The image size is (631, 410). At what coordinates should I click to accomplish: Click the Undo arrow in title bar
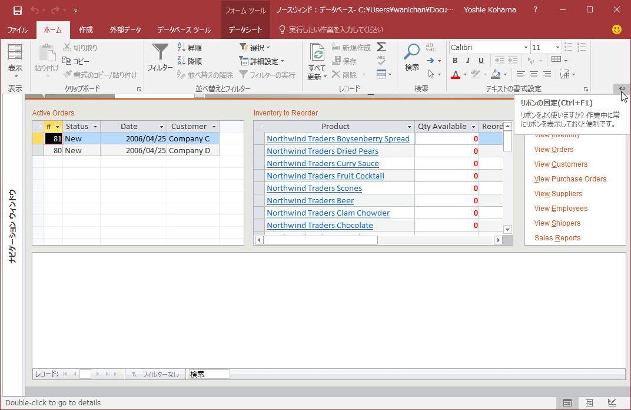[35, 10]
